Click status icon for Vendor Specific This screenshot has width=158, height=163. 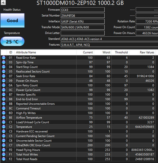click(x=4, y=95)
